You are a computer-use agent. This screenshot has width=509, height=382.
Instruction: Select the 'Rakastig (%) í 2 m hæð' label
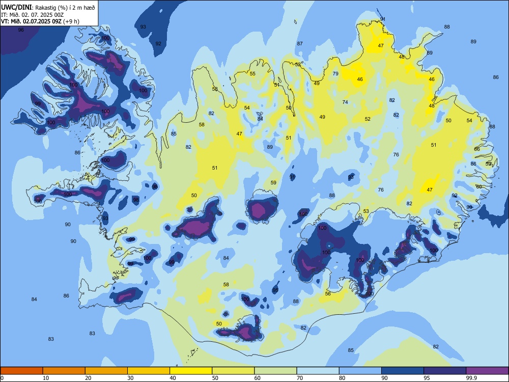[65, 8]
